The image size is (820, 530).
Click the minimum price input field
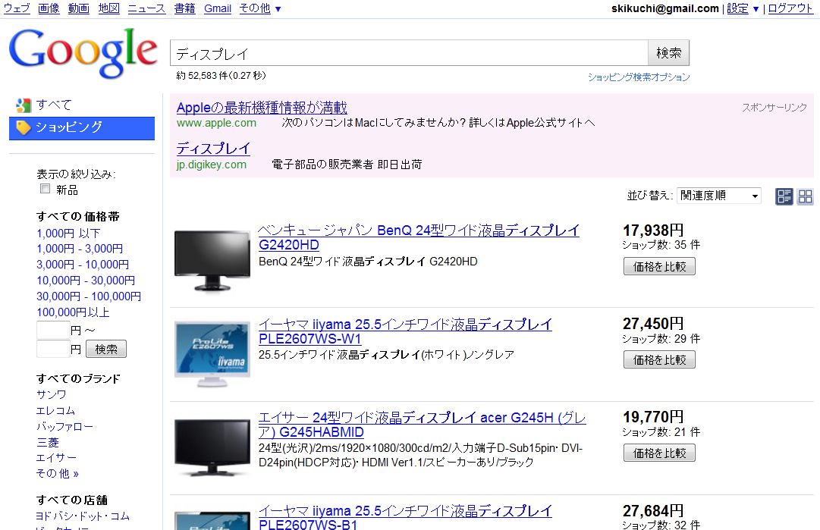[53, 331]
